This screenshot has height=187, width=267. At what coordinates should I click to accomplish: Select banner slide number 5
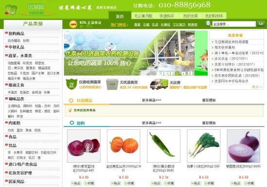point(190,73)
